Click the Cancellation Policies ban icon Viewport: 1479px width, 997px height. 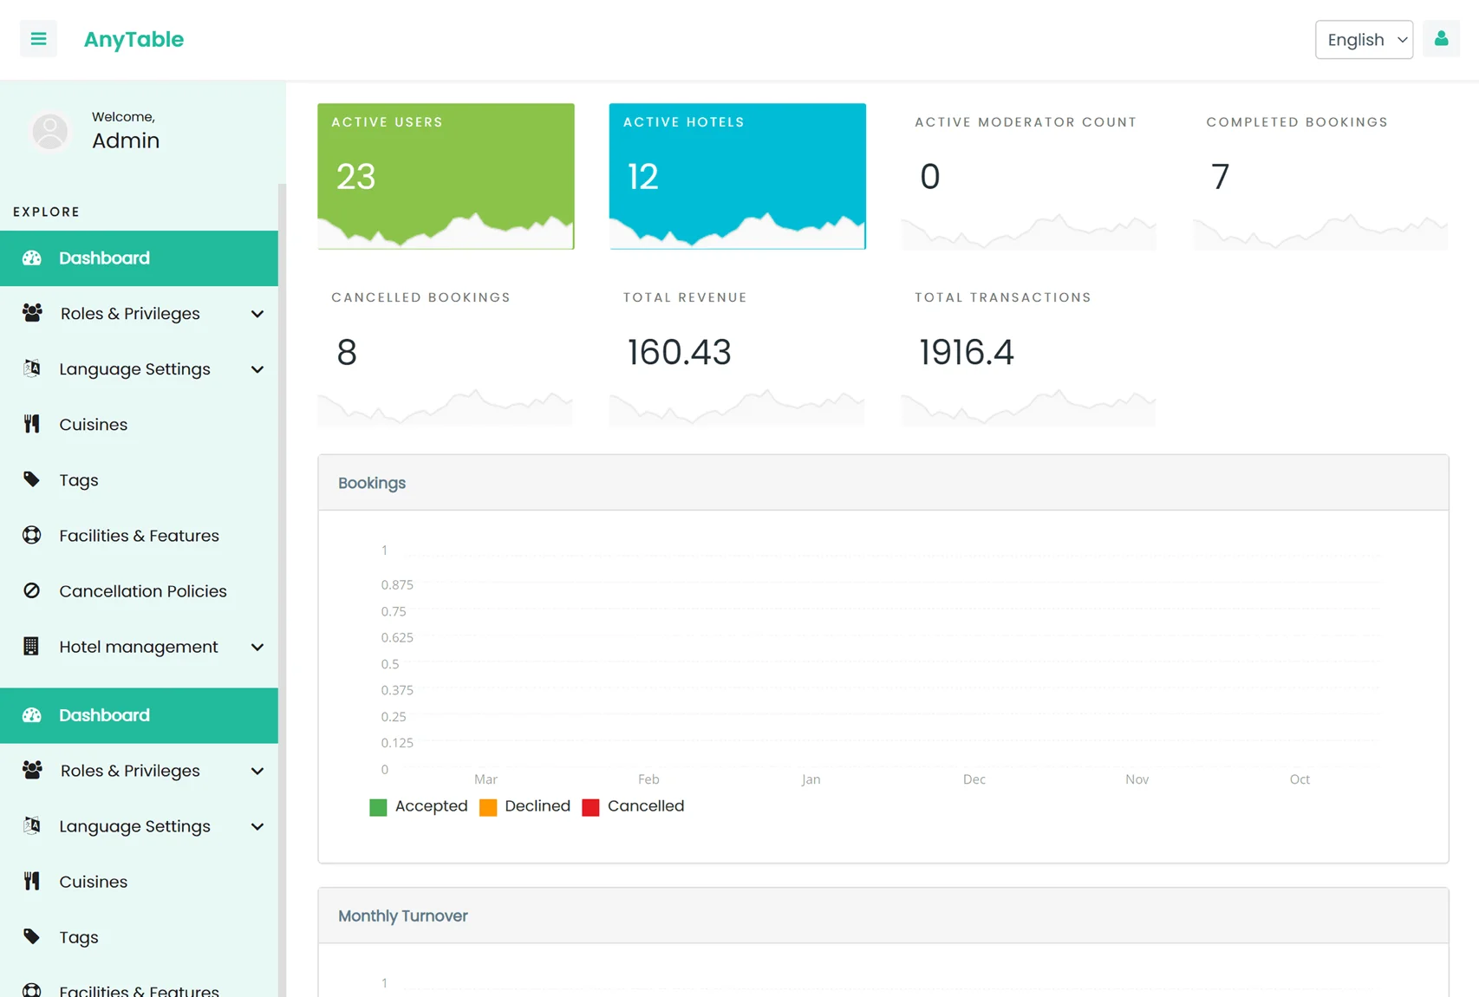tap(32, 591)
